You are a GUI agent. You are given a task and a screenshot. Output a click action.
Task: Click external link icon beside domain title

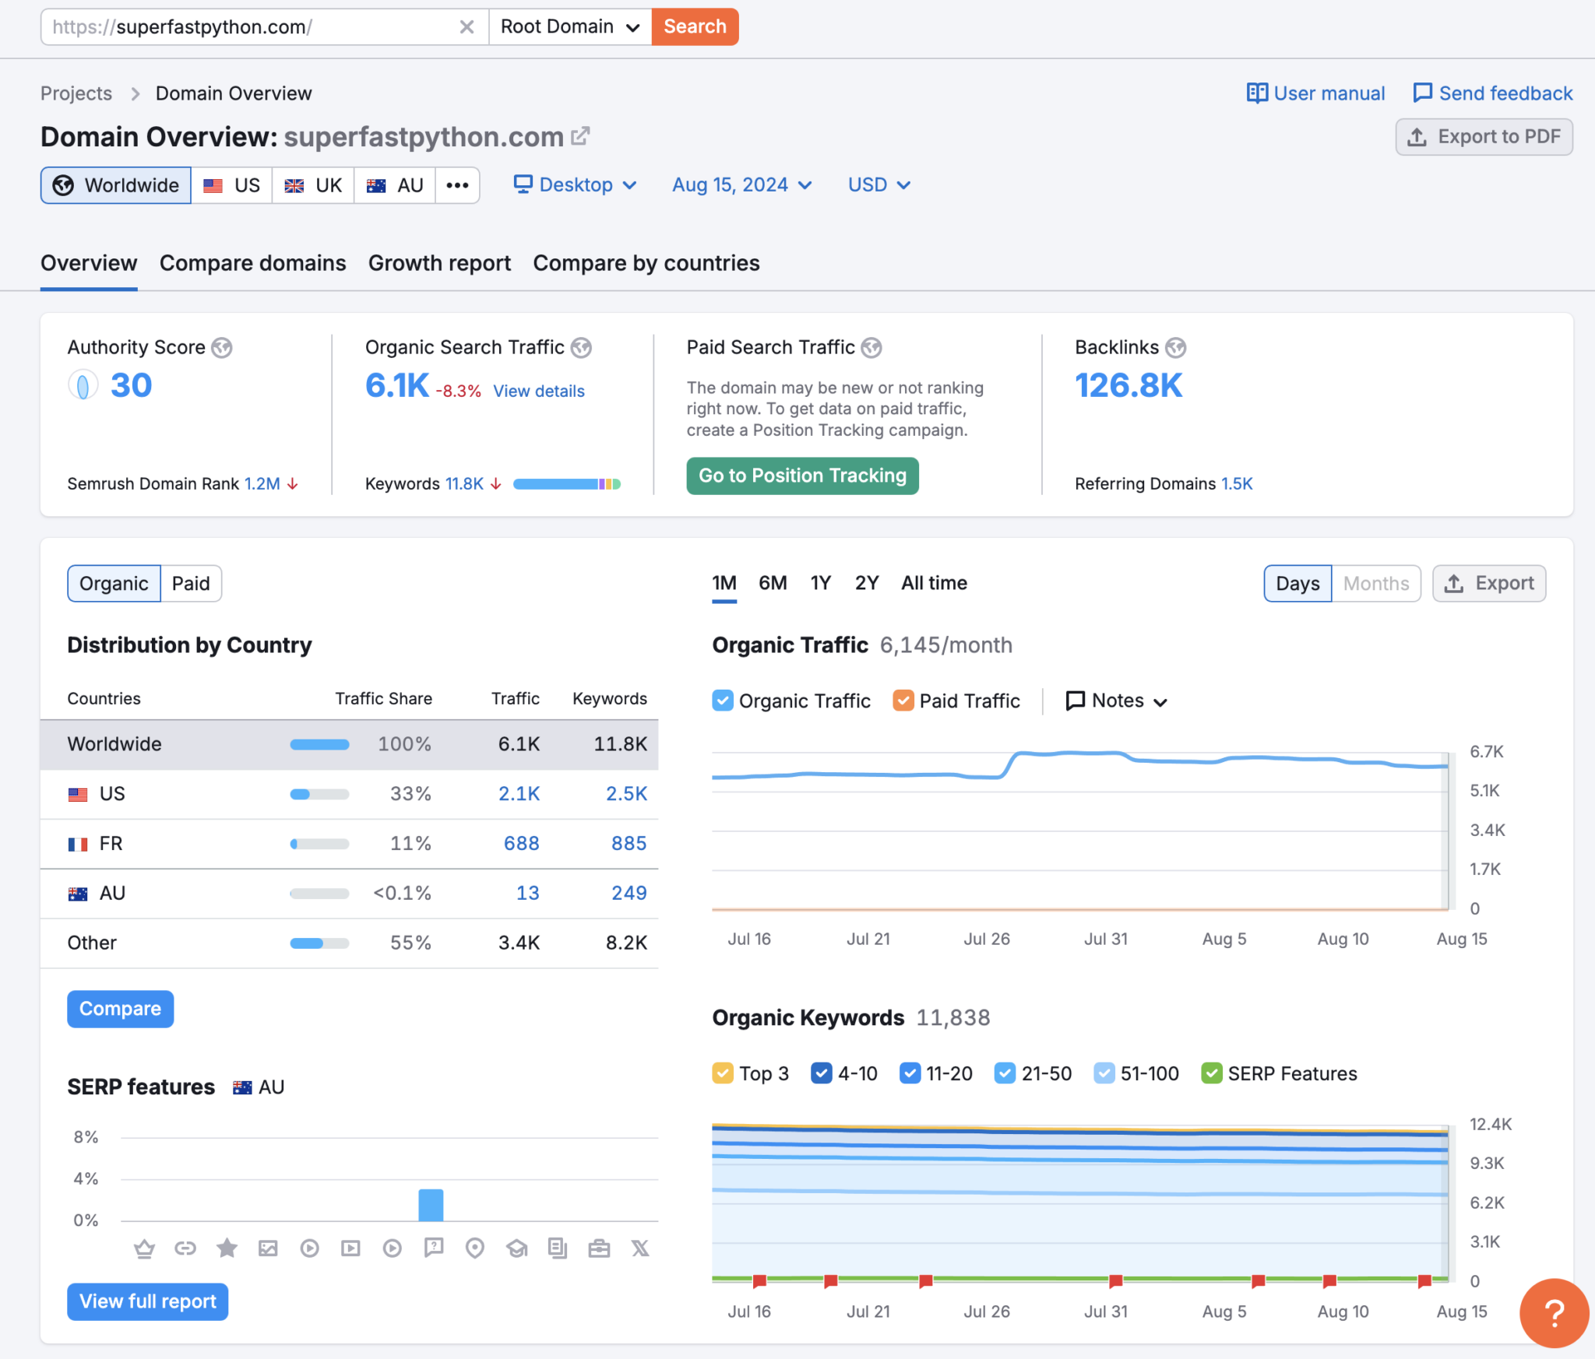coord(580,136)
